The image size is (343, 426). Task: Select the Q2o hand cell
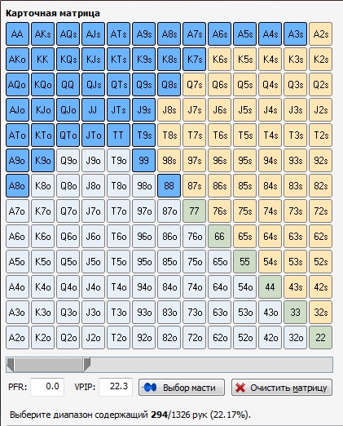[x=68, y=338]
